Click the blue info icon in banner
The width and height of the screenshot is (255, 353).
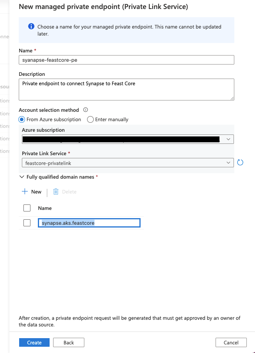point(31,26)
